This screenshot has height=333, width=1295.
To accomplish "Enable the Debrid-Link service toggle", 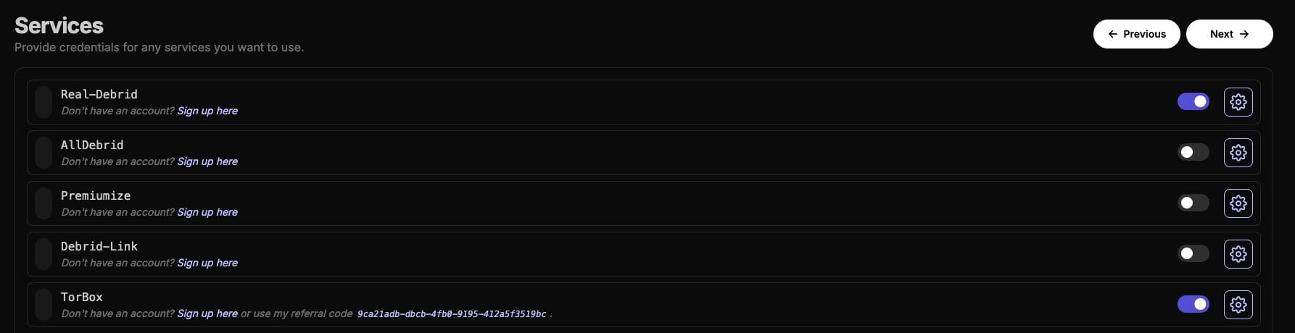I will pos(1193,253).
